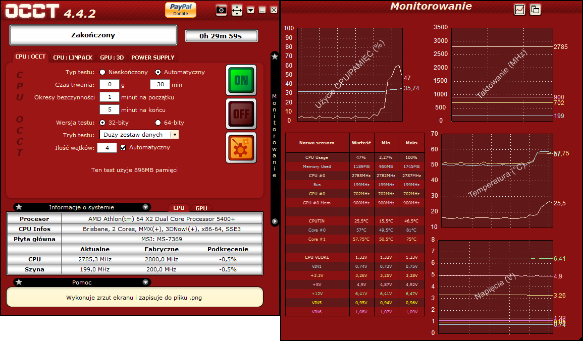Screen dimensions: 583x341
Task: Click the Płyta główna MSI: MS-7369 row
Action: [135, 239]
